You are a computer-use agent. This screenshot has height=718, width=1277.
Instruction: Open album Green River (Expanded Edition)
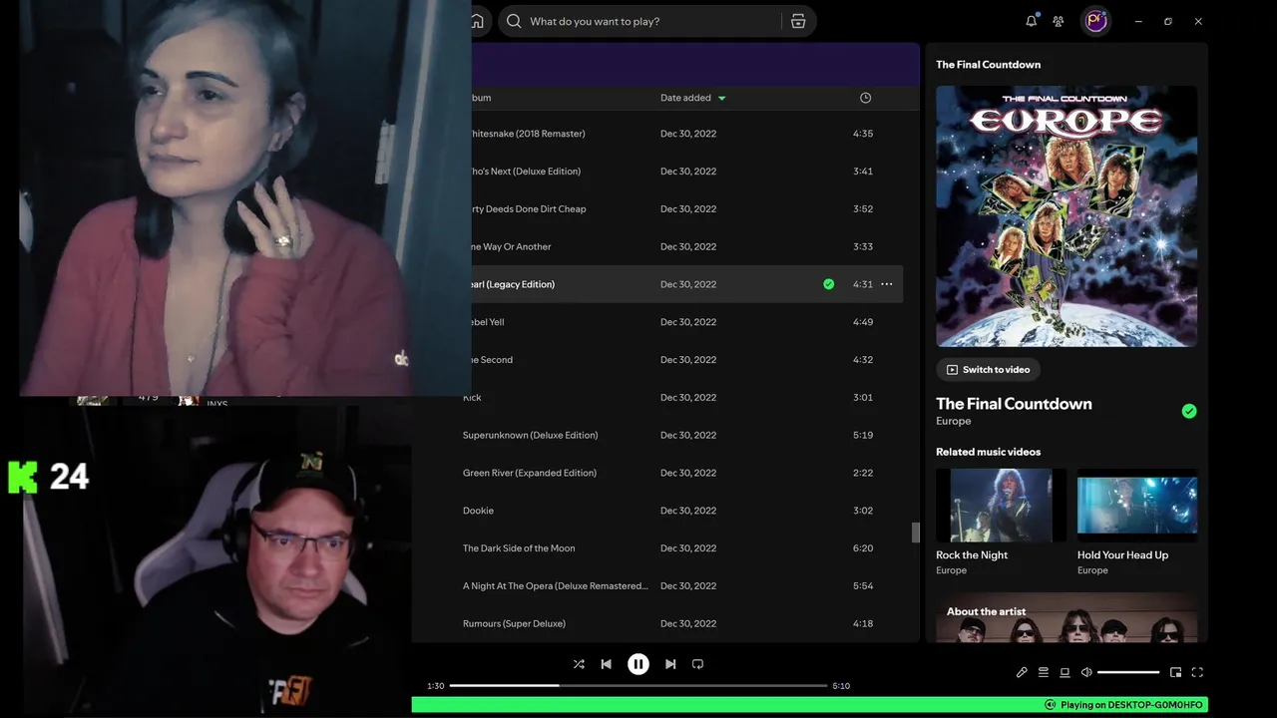pyautogui.click(x=530, y=473)
